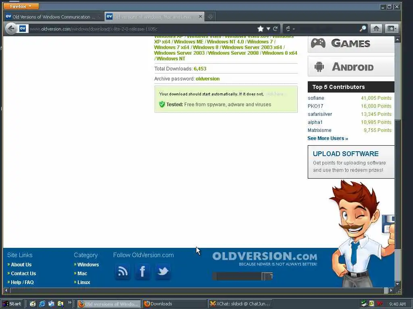Open the Android category banner
The image size is (413, 309).
351,66
